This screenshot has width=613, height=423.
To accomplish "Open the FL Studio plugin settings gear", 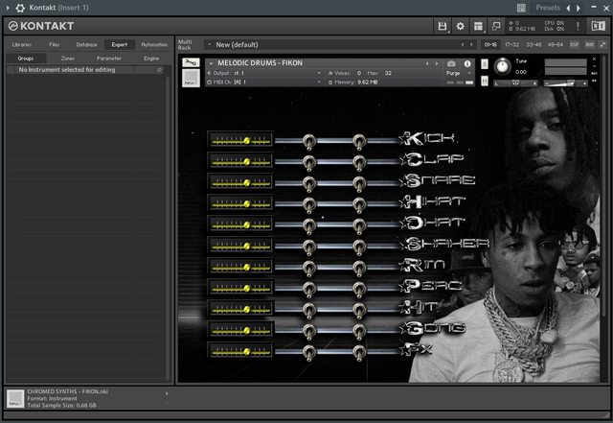I will 19,8.
